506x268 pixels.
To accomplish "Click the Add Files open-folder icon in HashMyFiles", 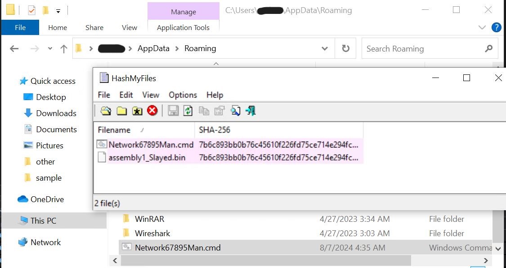I will pos(106,111).
